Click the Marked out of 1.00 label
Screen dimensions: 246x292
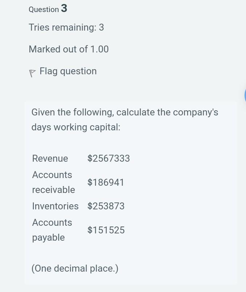tap(68, 49)
